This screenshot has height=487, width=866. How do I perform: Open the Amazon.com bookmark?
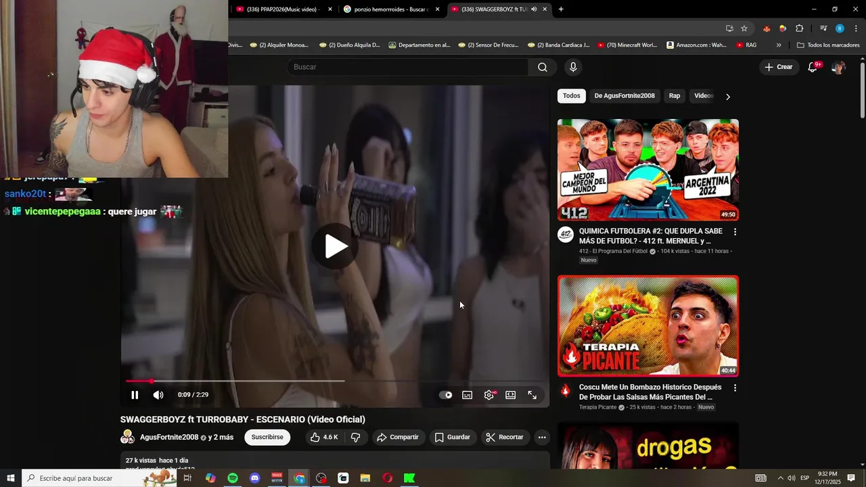coord(696,45)
